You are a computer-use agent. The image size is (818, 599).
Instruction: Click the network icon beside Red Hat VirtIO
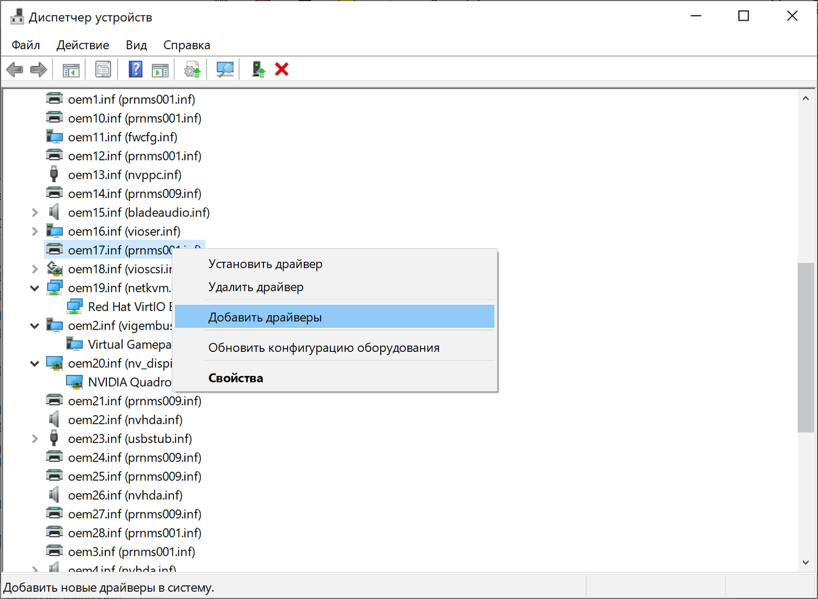(75, 306)
